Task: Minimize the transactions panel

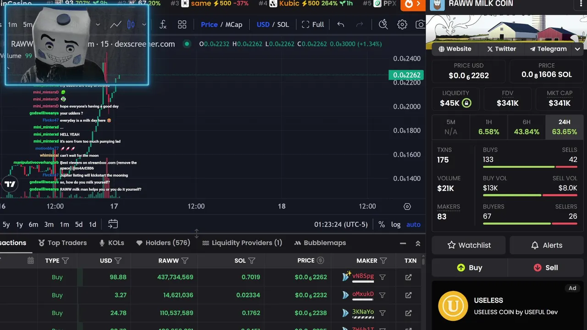Action: 403,243
